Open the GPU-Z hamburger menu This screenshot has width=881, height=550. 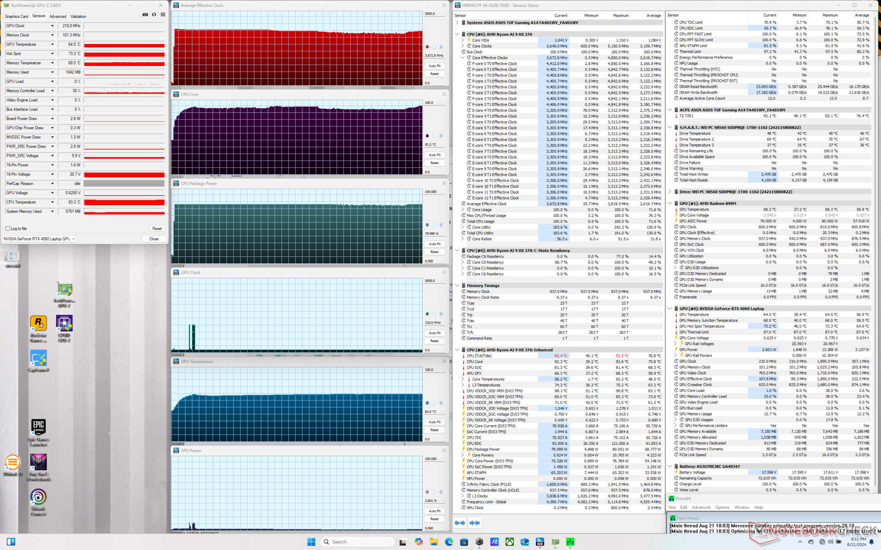point(163,15)
